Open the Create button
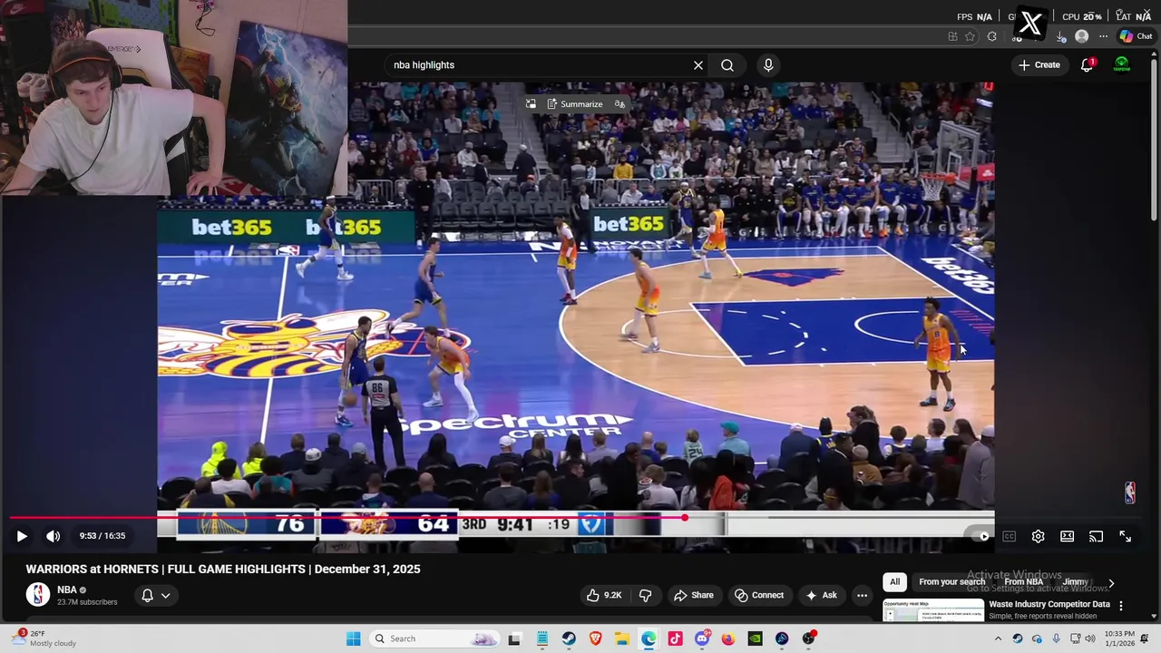Screen dimensions: 1161x653 tap(1039, 65)
